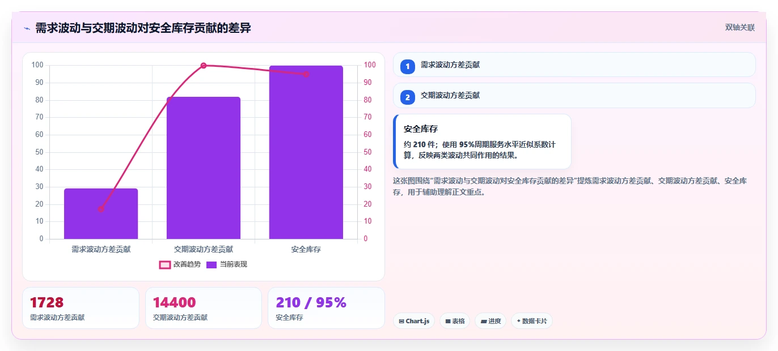Image resolution: width=778 pixels, height=351 pixels.
Task: Click the 数据卡片 tag chip
Action: [531, 321]
